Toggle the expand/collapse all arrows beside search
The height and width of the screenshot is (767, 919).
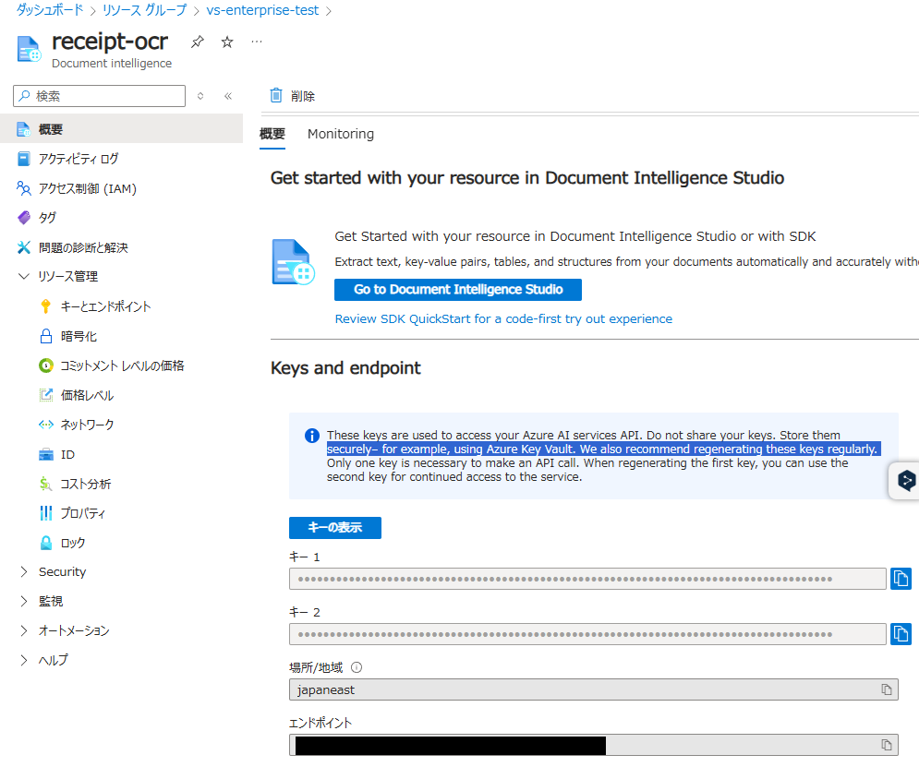[200, 96]
